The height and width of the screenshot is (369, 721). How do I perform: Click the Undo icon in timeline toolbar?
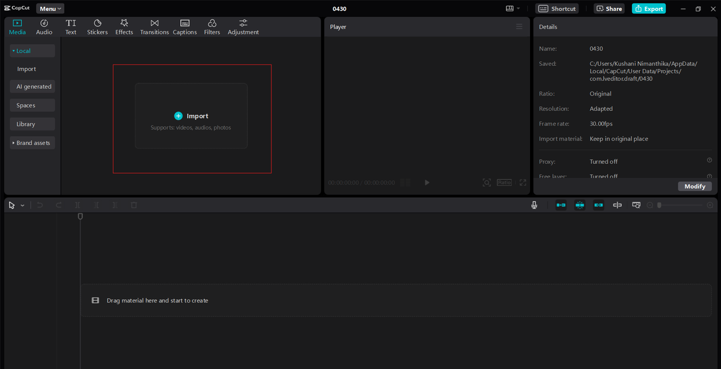point(40,205)
